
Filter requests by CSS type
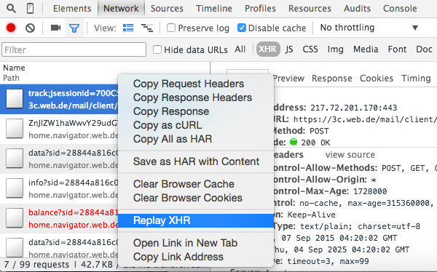point(310,49)
